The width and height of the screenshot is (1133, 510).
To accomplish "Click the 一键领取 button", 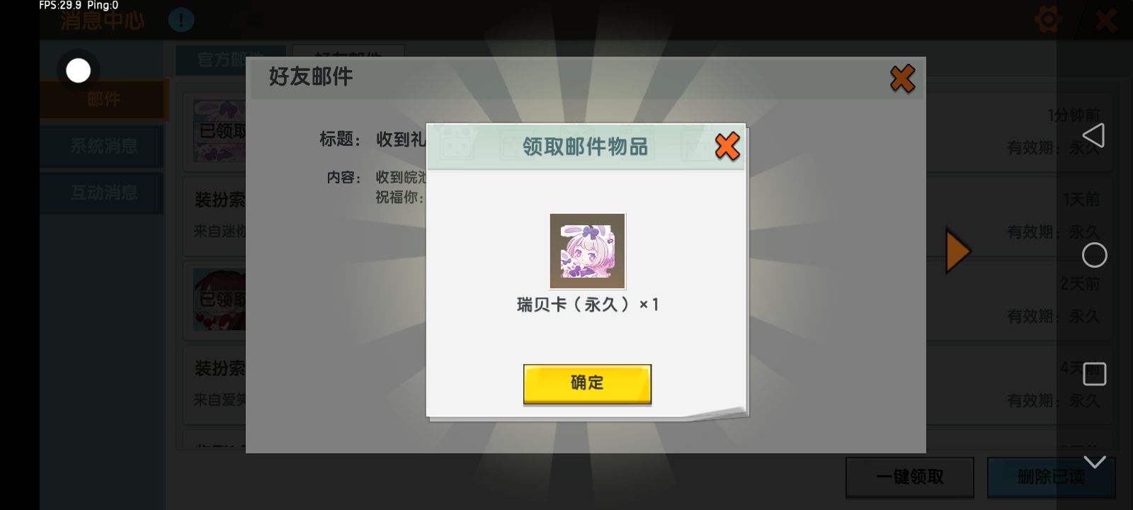I will point(910,477).
